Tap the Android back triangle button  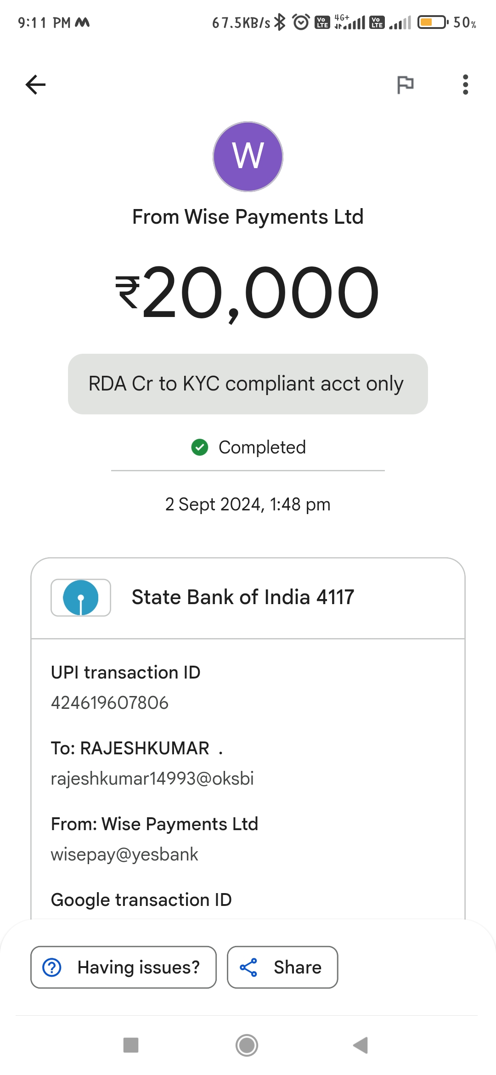point(361,1045)
